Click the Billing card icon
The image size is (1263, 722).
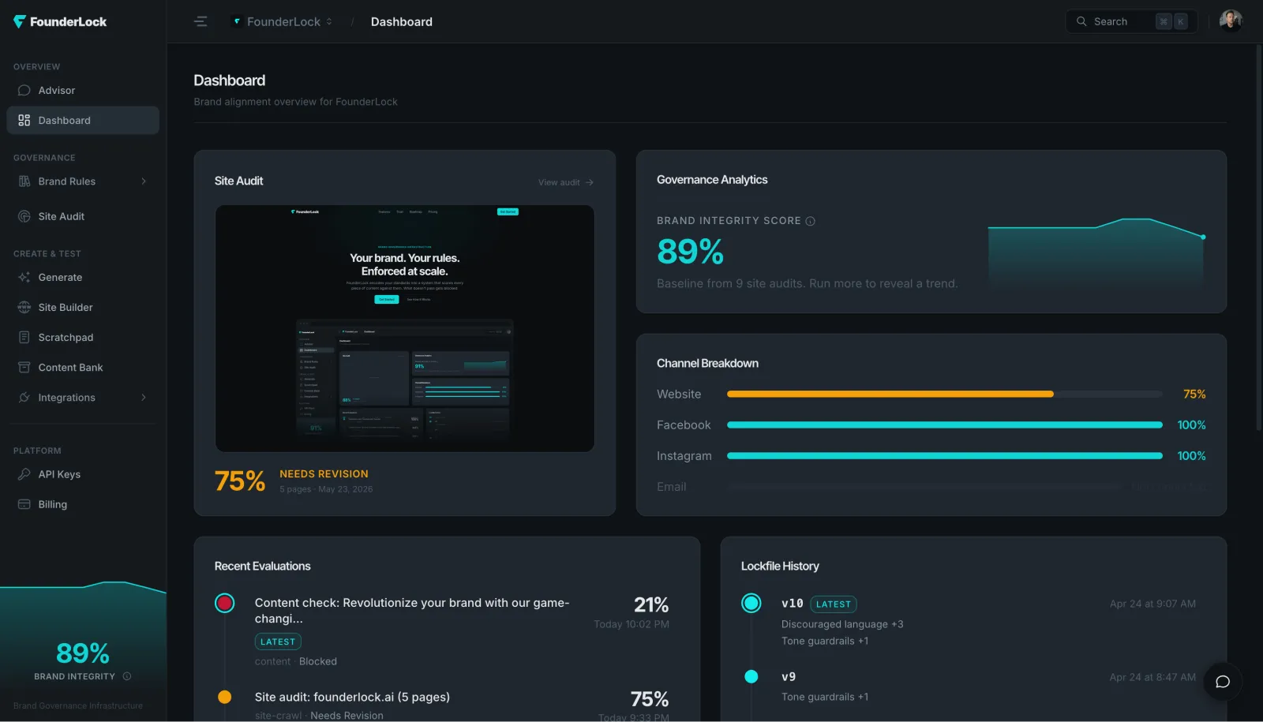24,504
